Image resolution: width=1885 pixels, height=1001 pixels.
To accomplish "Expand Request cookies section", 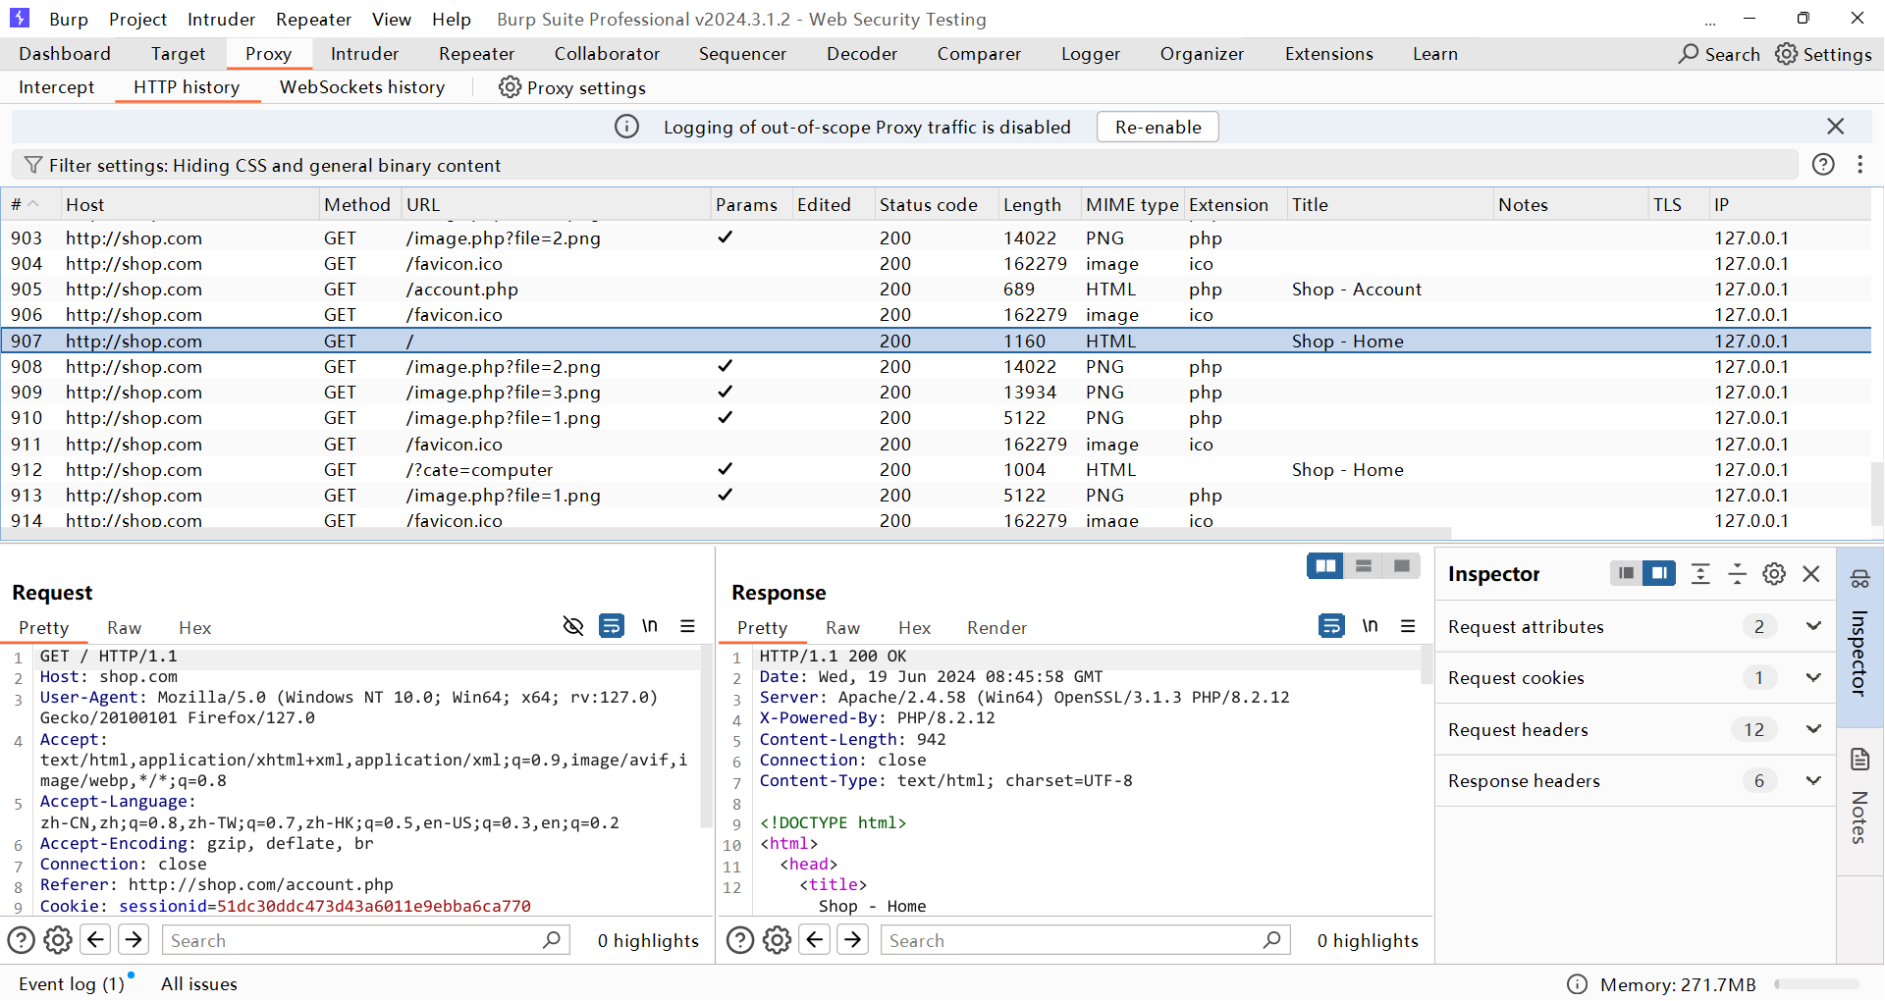I will click(x=1812, y=677).
